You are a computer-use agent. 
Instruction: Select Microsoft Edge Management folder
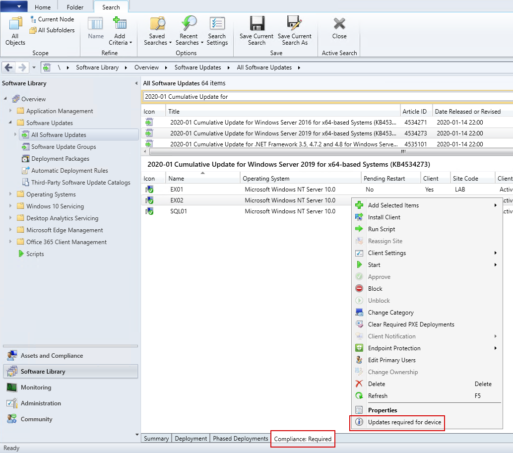pyautogui.click(x=64, y=230)
